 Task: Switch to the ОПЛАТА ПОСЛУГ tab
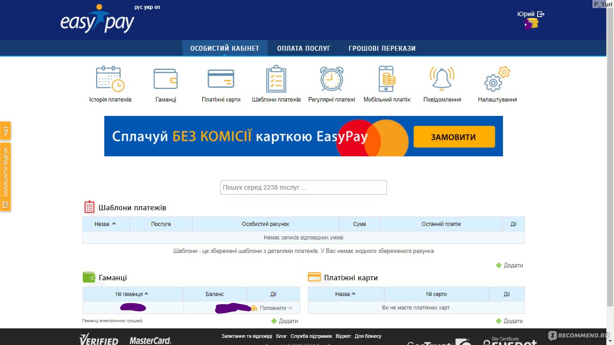(x=304, y=48)
